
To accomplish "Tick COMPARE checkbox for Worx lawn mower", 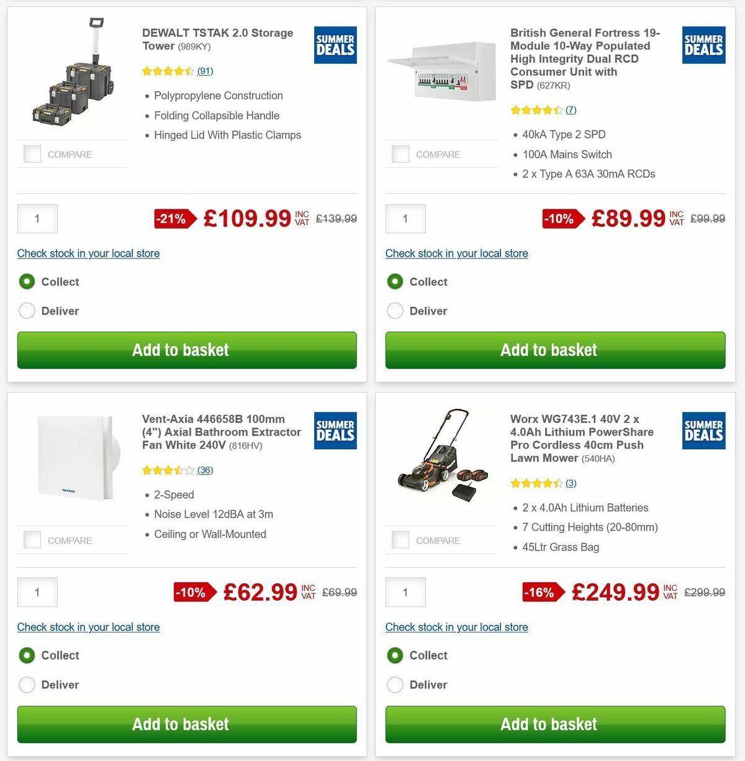I will 400,539.
